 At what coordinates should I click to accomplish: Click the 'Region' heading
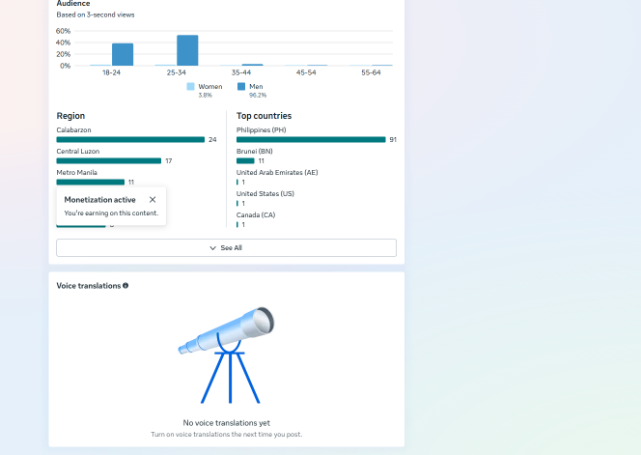click(x=70, y=116)
